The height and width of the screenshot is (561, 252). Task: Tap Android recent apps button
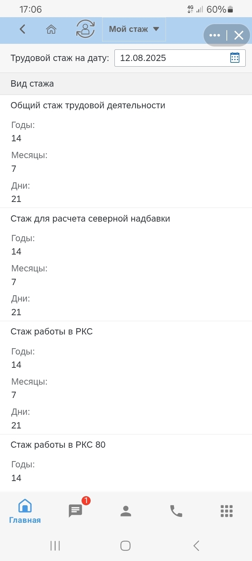(x=55, y=546)
